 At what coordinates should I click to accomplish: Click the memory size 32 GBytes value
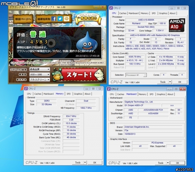47,104
